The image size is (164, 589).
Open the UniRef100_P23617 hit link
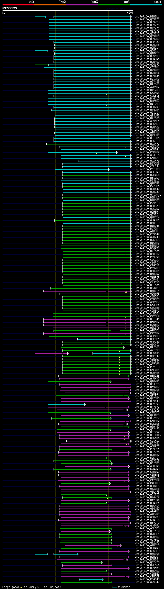tap(147, 181)
